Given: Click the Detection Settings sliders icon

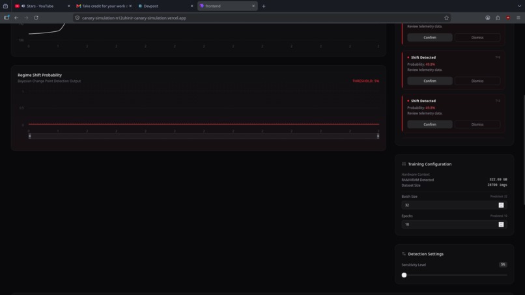Looking at the screenshot, I should (403, 254).
